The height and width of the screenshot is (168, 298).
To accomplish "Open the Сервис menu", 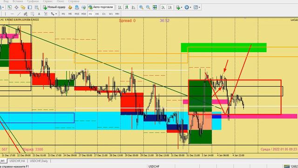I will point(47,1).
